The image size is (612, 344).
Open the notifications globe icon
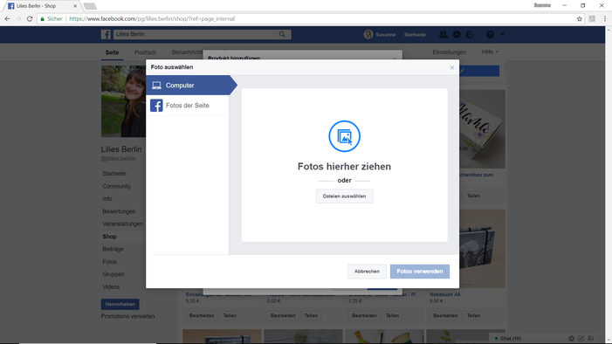[x=470, y=35]
